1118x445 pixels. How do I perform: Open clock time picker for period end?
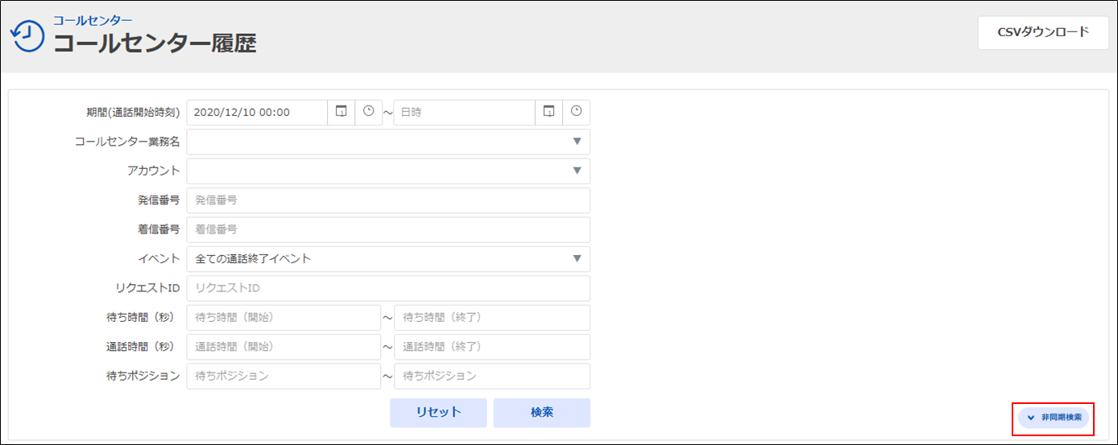pyautogui.click(x=577, y=112)
